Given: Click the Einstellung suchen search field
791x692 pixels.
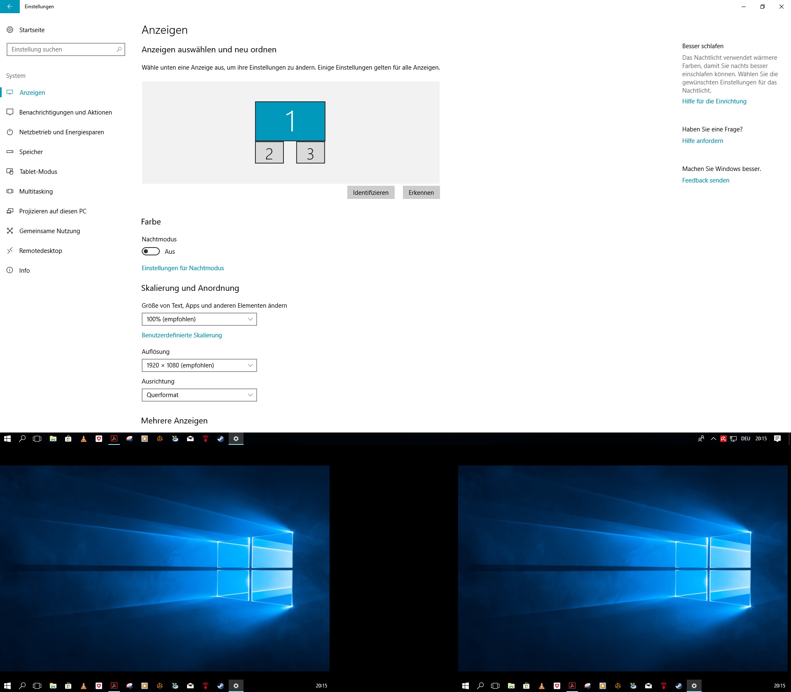Looking at the screenshot, I should click(66, 49).
